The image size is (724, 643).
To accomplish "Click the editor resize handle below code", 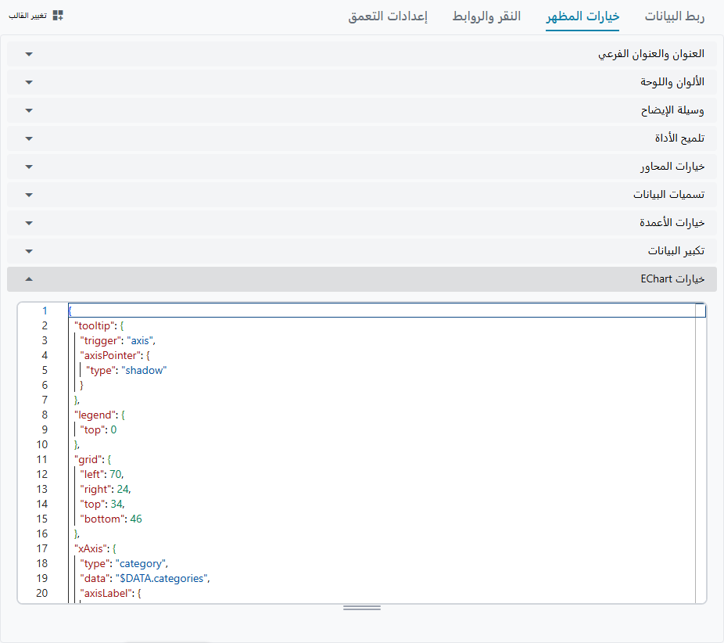I will (x=362, y=608).
